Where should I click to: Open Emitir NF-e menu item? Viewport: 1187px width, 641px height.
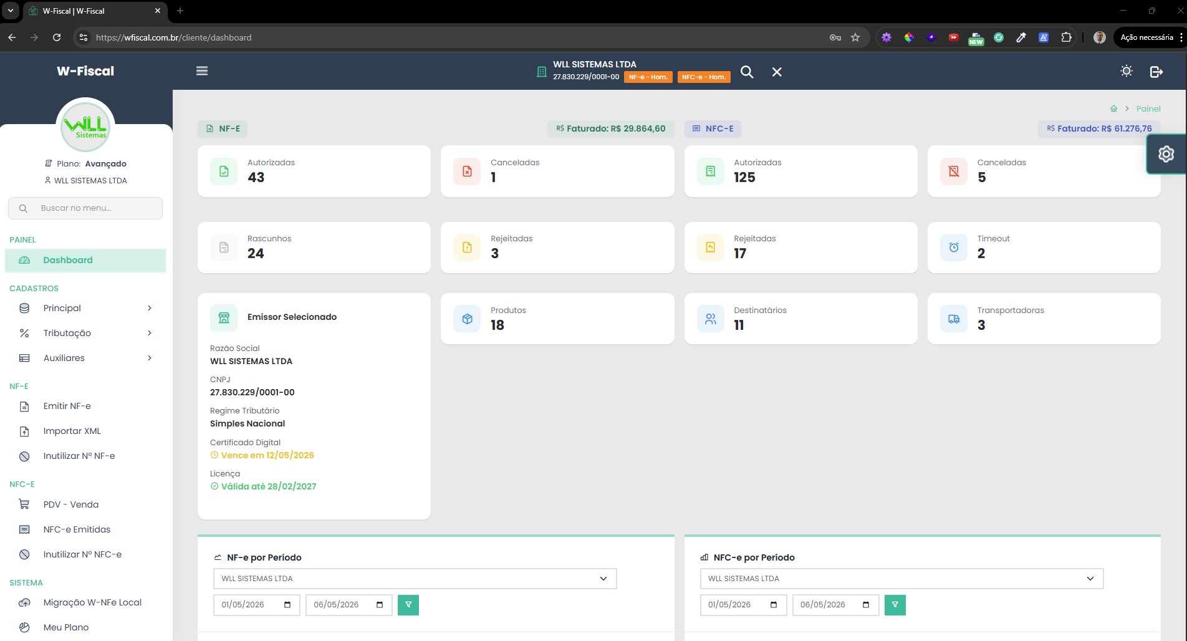pyautogui.click(x=85, y=406)
